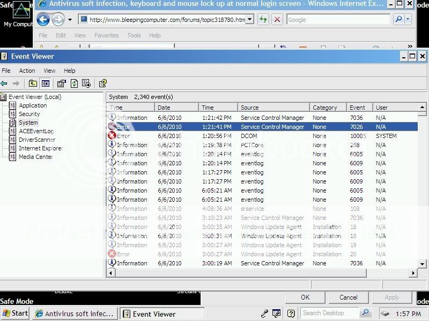Click the tray icon beside the clock
Image resolution: width=429 pixels, height=321 pixels.
[x=385, y=314]
